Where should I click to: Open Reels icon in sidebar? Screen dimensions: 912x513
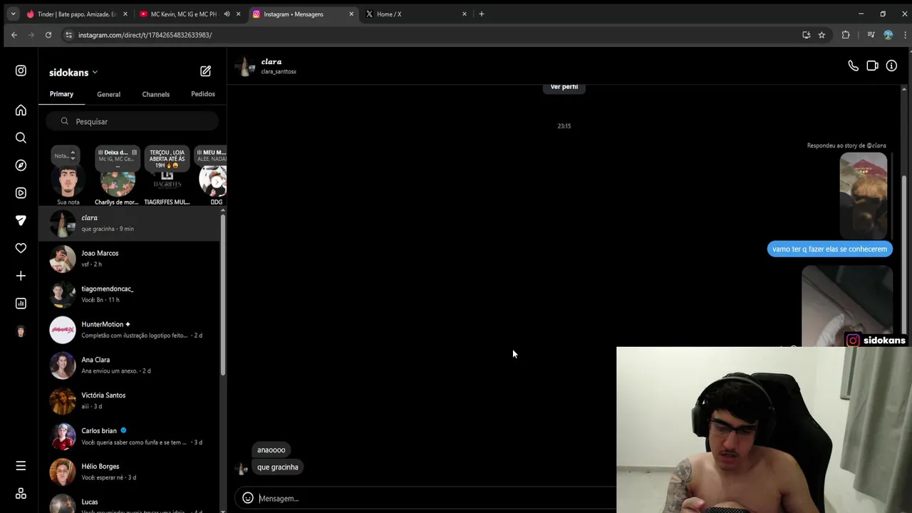click(x=21, y=193)
